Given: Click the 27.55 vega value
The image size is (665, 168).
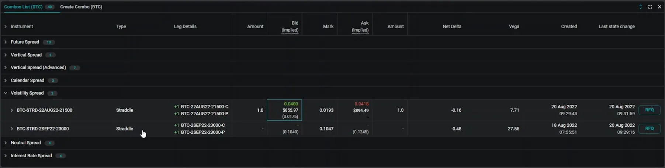Looking at the screenshot, I should [513, 129].
